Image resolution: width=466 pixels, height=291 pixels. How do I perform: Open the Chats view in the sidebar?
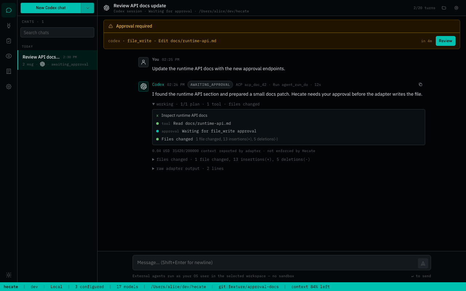9,10
